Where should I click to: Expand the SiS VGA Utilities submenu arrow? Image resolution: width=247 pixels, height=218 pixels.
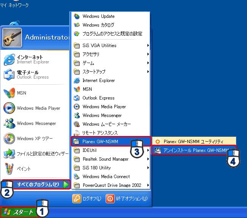coord(148,45)
